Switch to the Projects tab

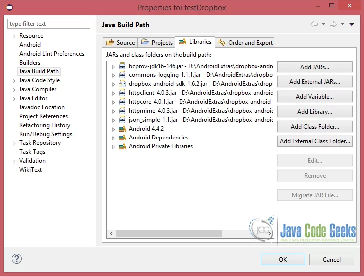pos(157,42)
